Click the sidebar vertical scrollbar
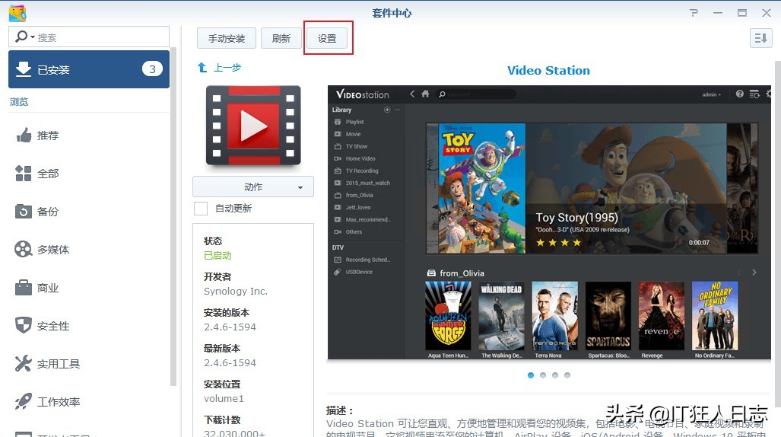The width and height of the screenshot is (781, 437). pos(173,217)
